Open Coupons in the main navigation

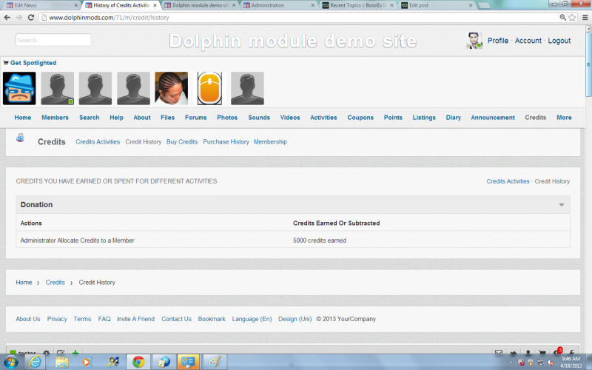360,118
